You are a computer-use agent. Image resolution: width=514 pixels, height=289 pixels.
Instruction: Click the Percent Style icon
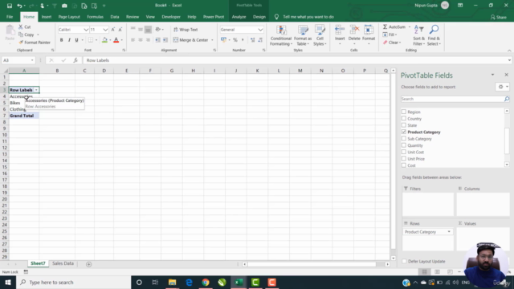tap(235, 40)
